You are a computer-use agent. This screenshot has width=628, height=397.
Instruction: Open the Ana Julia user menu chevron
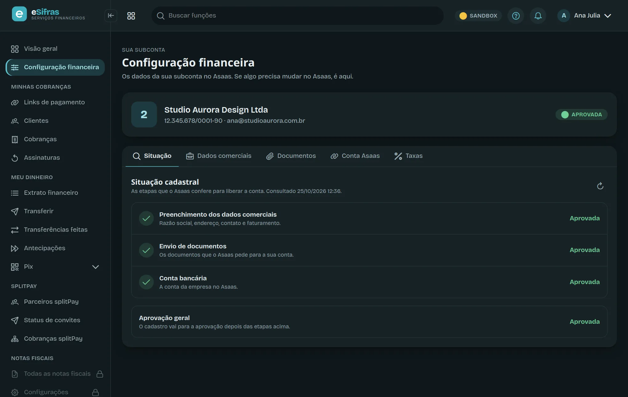[x=608, y=16]
